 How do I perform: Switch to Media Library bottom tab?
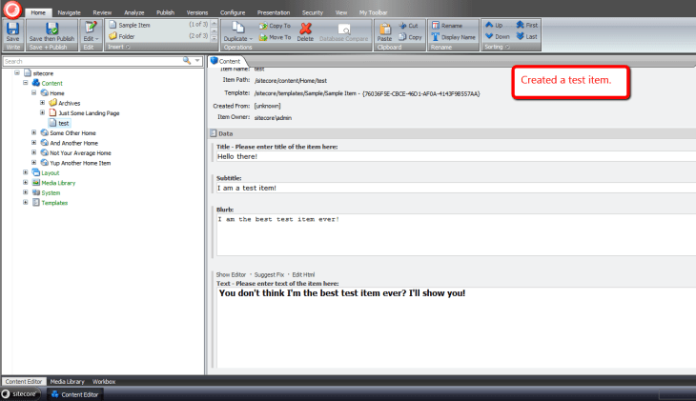point(67,382)
